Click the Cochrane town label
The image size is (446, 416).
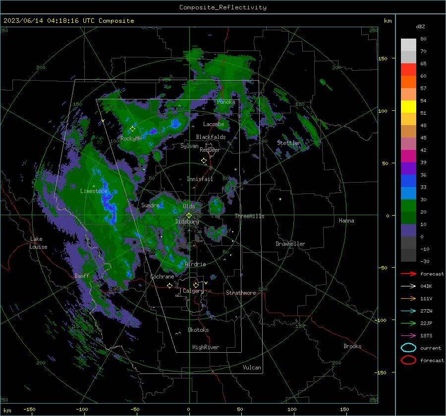(162, 277)
